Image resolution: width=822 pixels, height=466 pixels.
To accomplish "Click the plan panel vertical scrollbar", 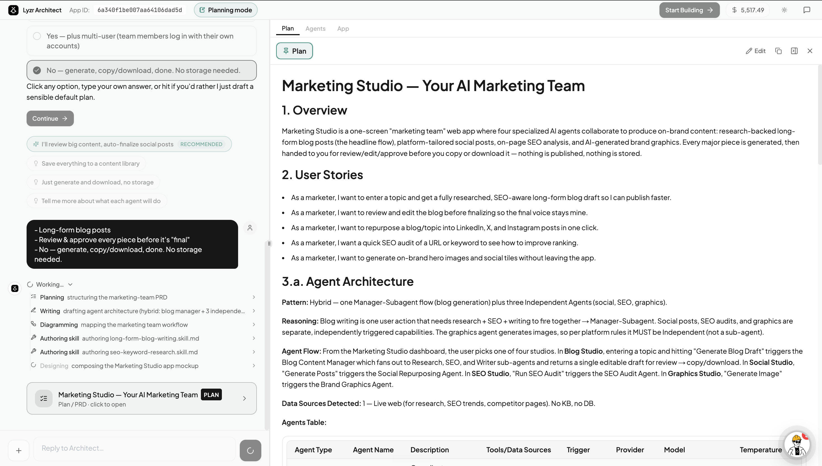I will pyautogui.click(x=820, y=115).
